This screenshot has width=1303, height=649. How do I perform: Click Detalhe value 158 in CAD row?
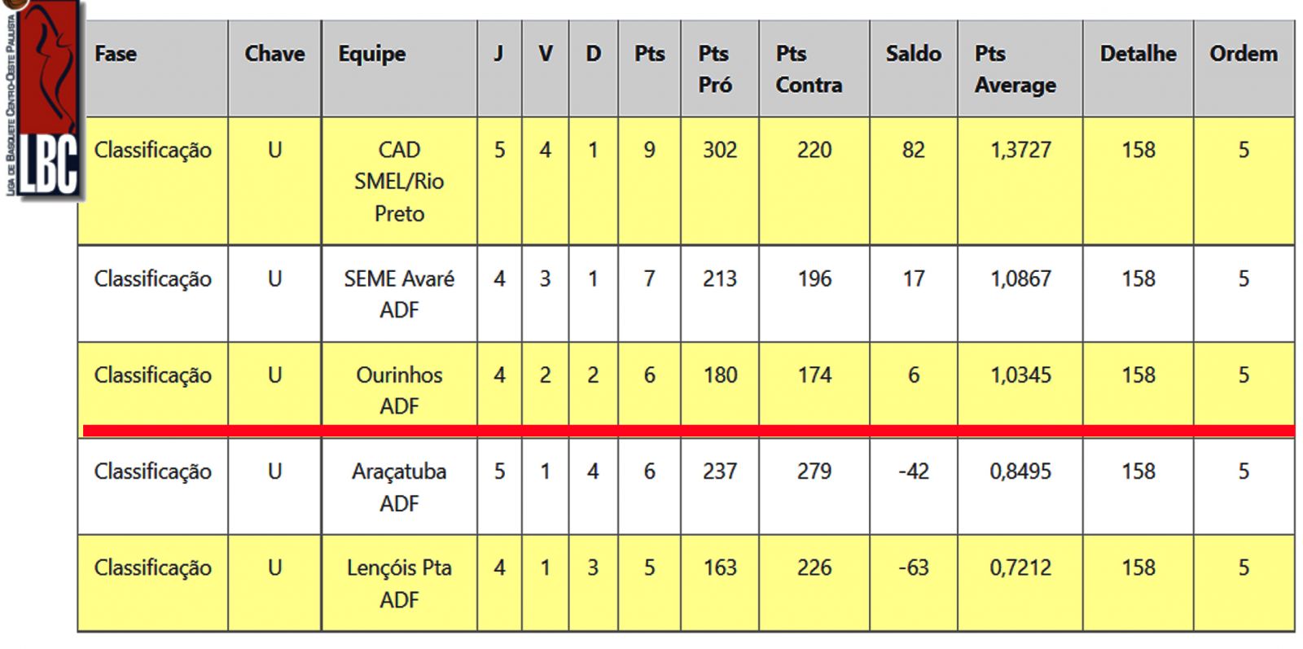click(x=1138, y=150)
